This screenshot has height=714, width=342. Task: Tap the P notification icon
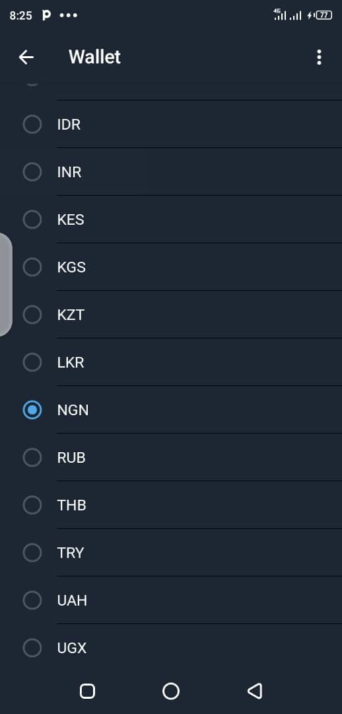tap(46, 15)
